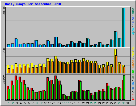Click day label 14 on the x-axis
Image resolution: width=136 pixels, height=106 pixels.
(x=60, y=103)
